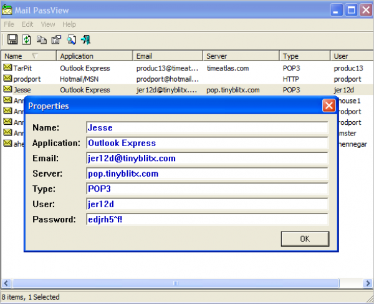The width and height of the screenshot is (374, 304).
Task: Click the Email field showing jer12d@tinyblitx.com
Action: pyautogui.click(x=208, y=158)
